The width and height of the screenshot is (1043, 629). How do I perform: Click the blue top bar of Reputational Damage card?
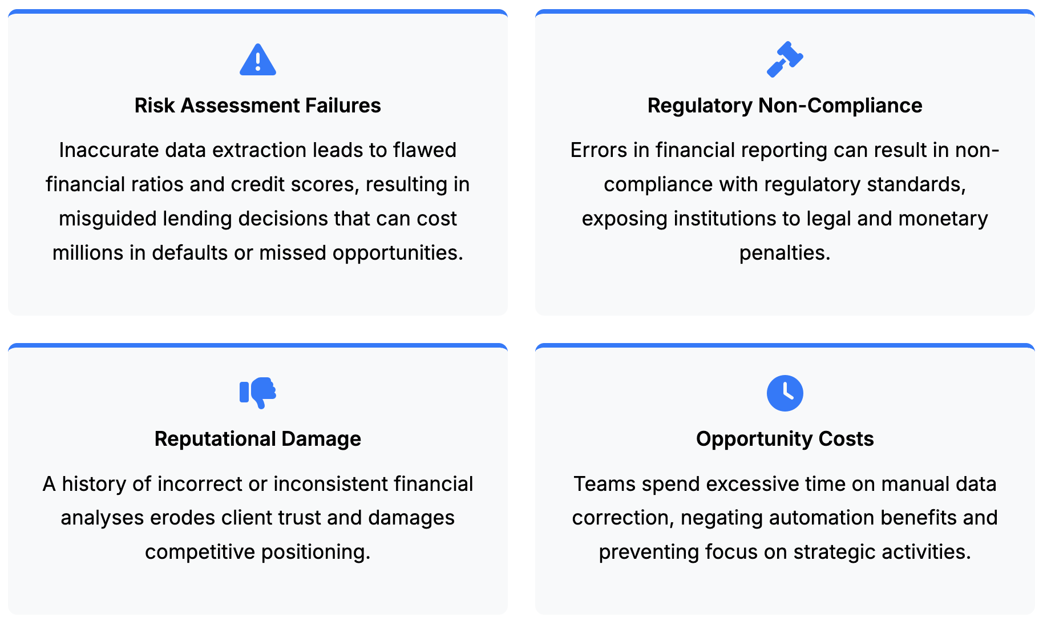click(258, 345)
